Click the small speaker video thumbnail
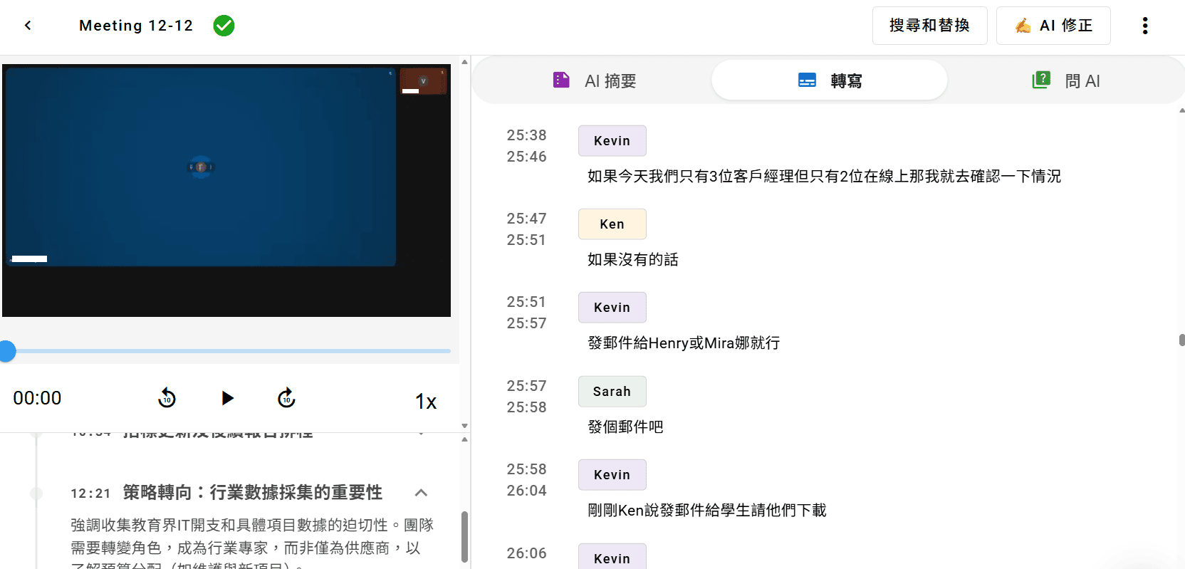Image resolution: width=1185 pixels, height=569 pixels. pyautogui.click(x=423, y=81)
